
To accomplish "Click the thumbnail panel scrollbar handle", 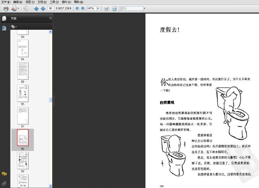I will (x=51, y=100).
